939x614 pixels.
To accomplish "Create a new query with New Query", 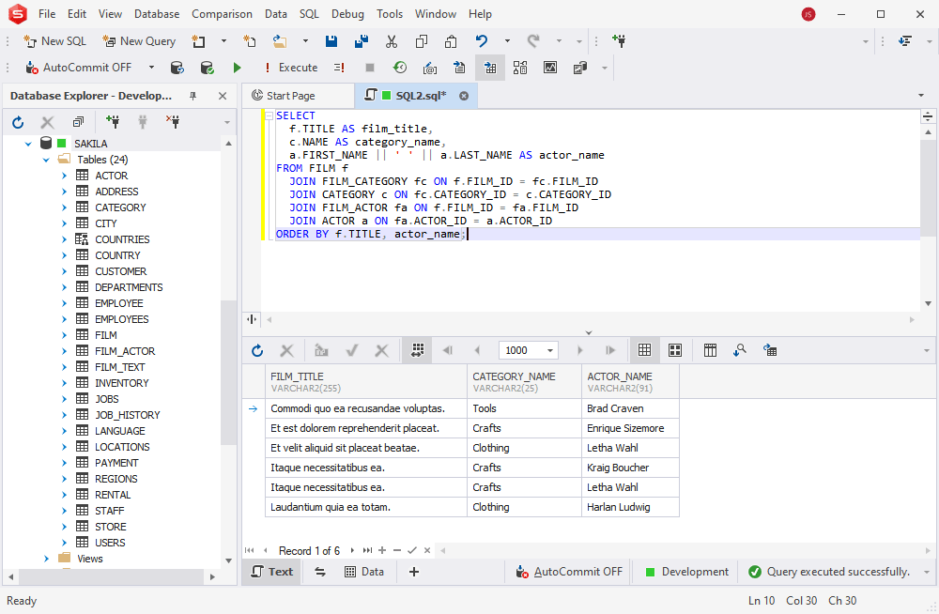I will pos(139,41).
